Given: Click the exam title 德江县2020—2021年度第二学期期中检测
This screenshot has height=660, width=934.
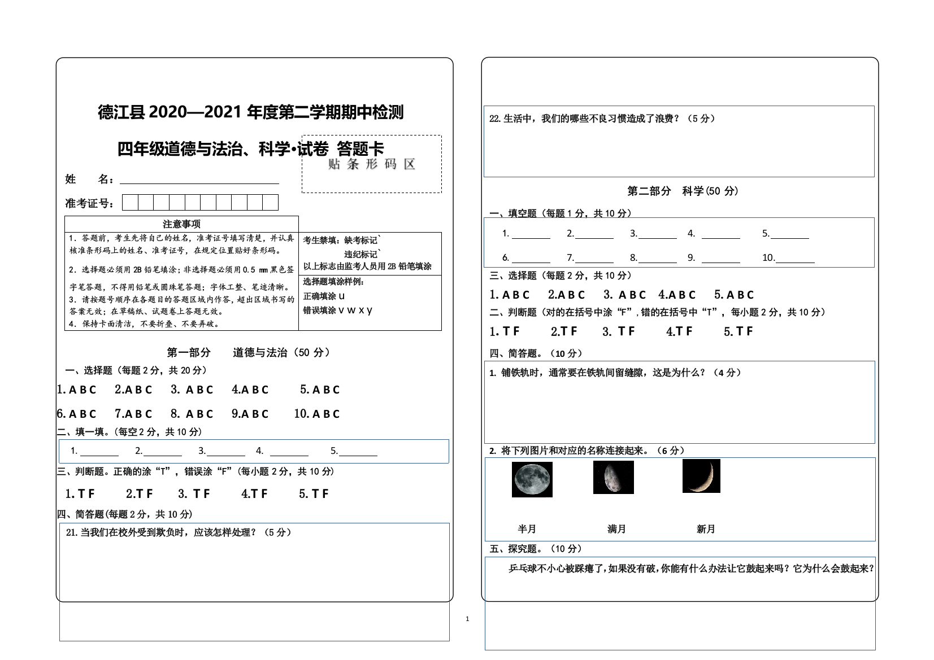Looking at the screenshot, I should [251, 112].
